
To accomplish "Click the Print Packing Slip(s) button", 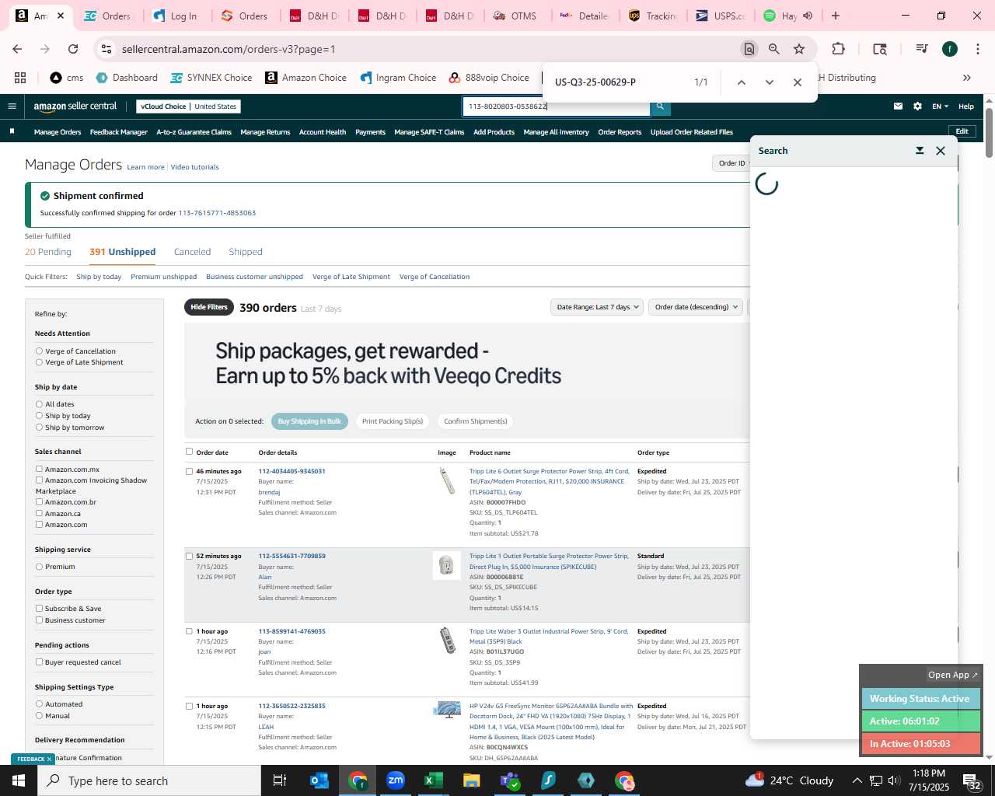I will coord(393,421).
